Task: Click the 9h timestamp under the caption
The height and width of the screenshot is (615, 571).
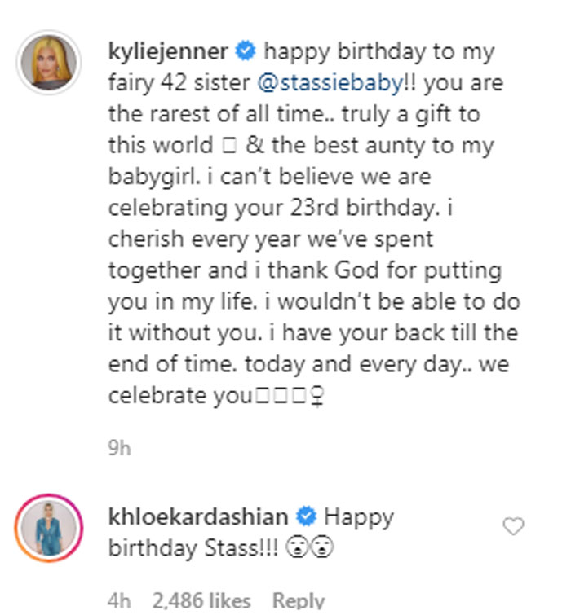Action: 119,447
